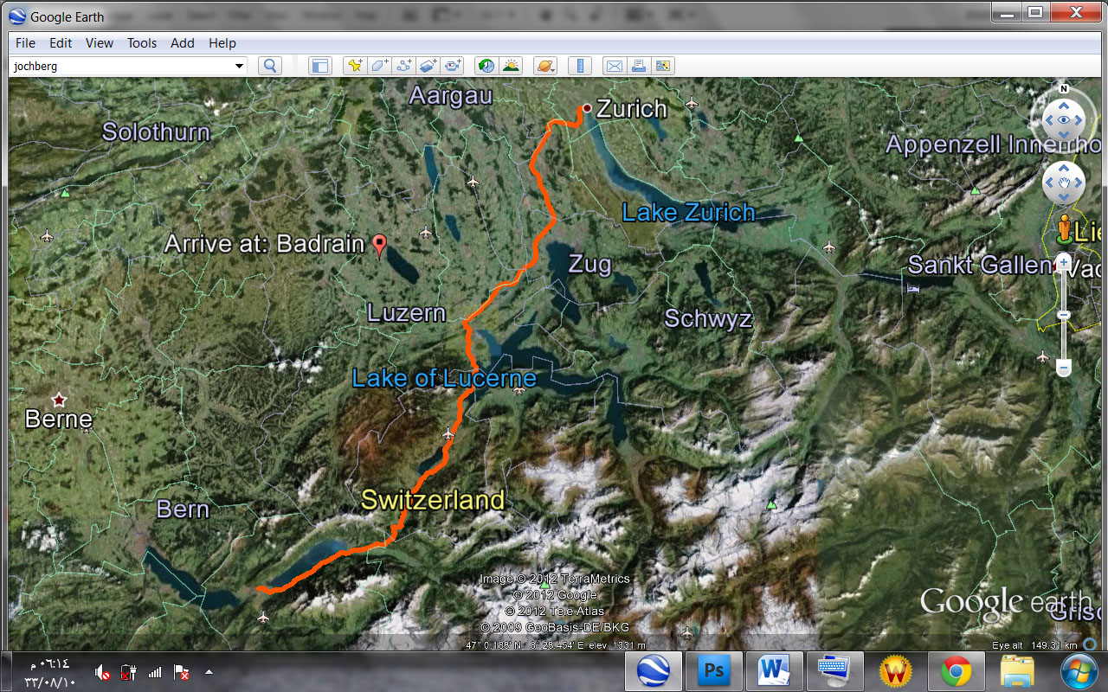Open the planet switcher dropdown

544,66
